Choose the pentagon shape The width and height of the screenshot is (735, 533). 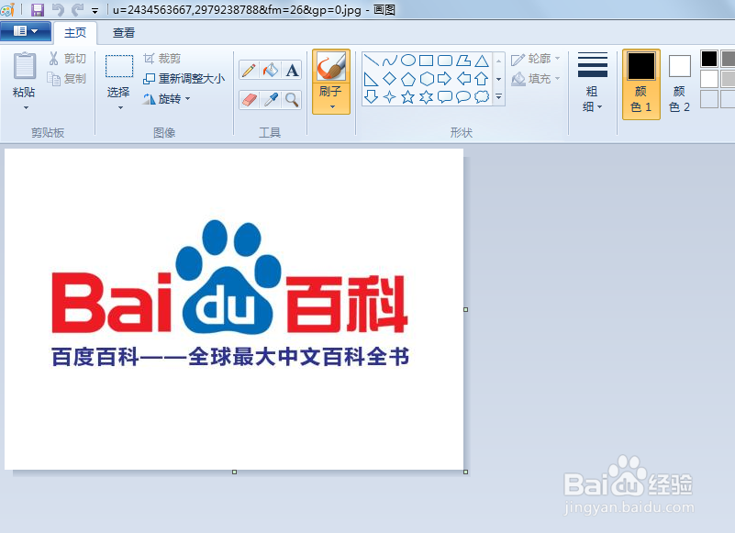coord(408,79)
